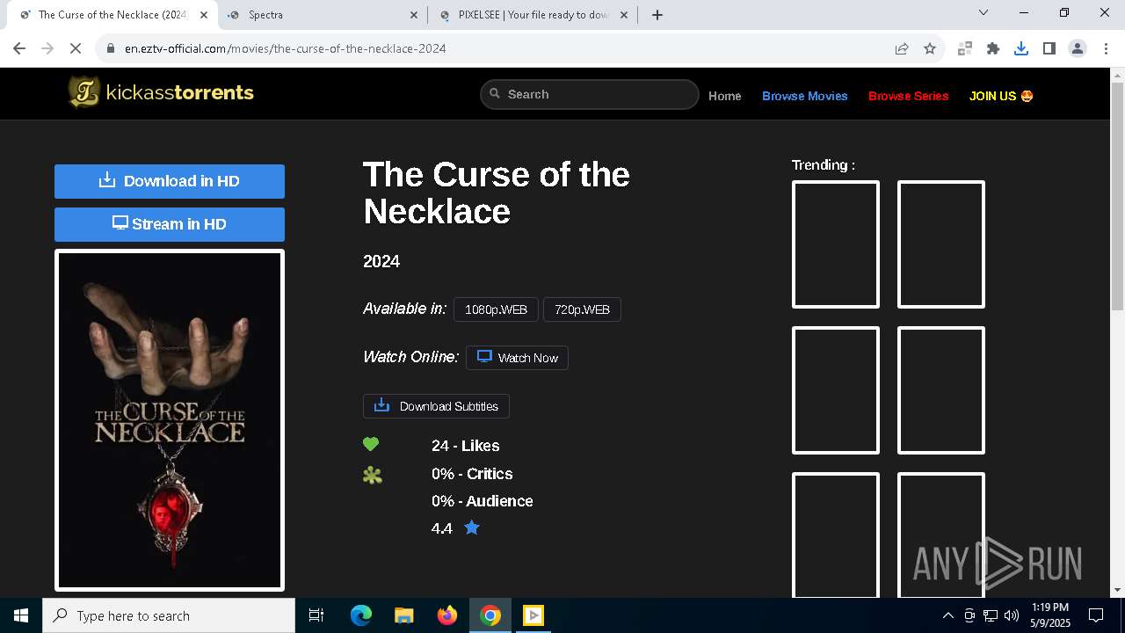Click the Download in HD button
1125x633 pixels.
pyautogui.click(x=170, y=181)
